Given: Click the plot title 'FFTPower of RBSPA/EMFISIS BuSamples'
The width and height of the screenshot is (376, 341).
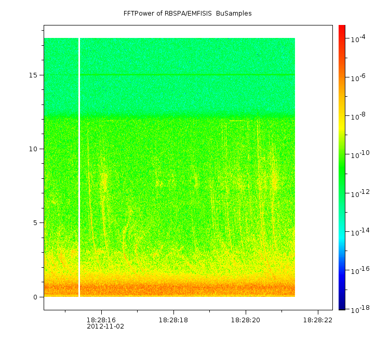Looking at the screenshot, I should tap(187, 14).
